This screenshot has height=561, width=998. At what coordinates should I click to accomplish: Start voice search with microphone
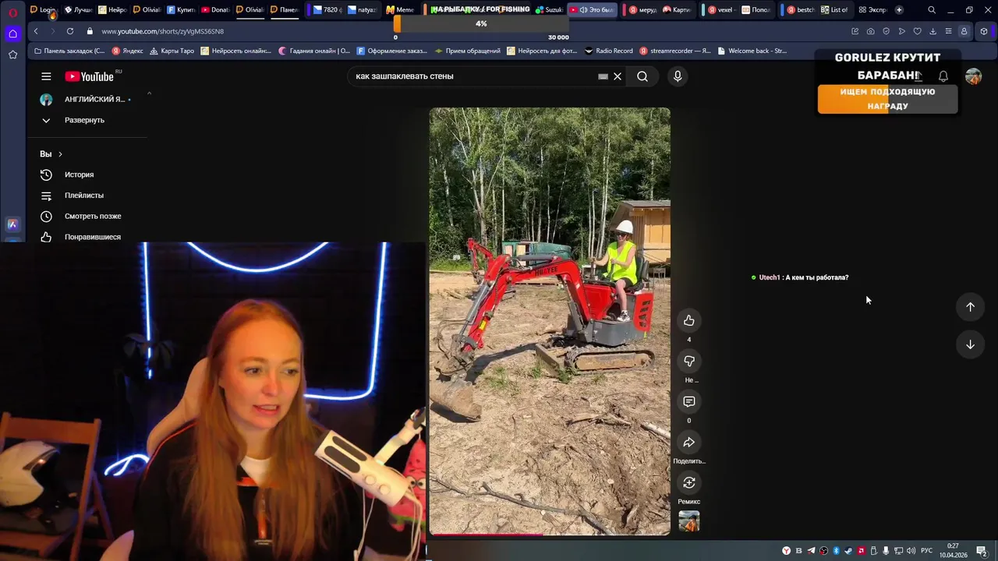pyautogui.click(x=678, y=76)
